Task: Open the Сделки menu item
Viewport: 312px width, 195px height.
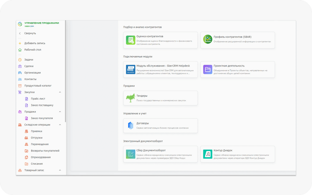Action: (x=29, y=66)
